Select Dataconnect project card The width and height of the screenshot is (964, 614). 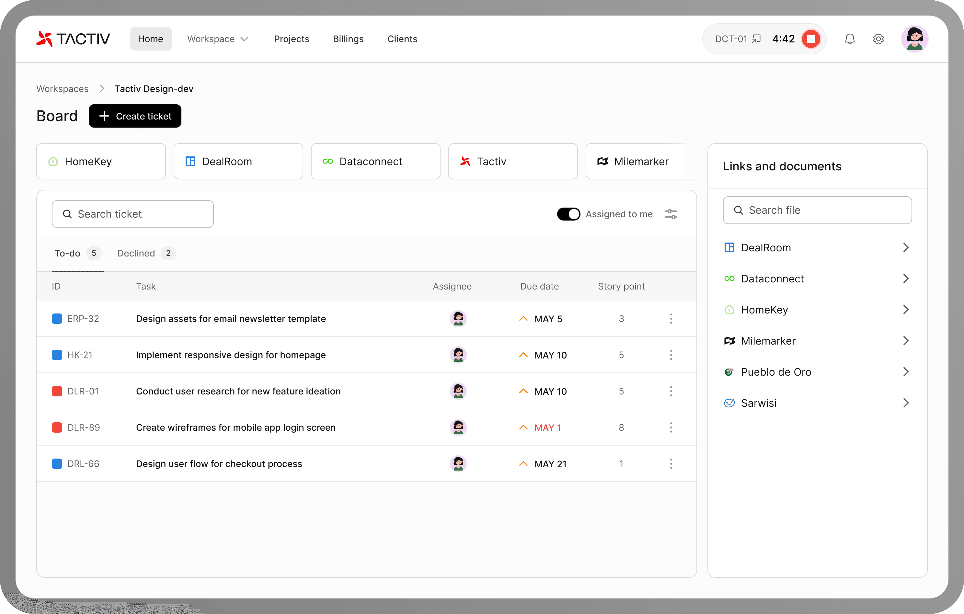375,161
